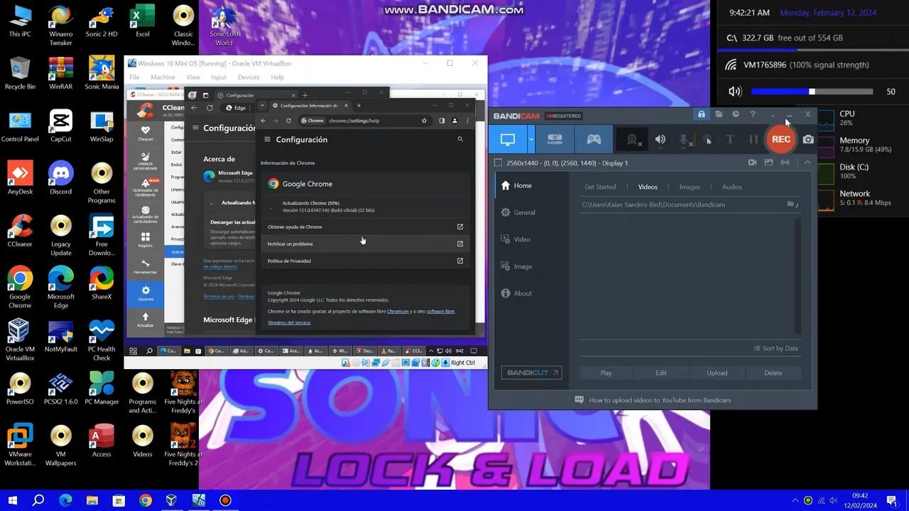
Task: Select the HDMI device recording mode
Action: (x=555, y=139)
